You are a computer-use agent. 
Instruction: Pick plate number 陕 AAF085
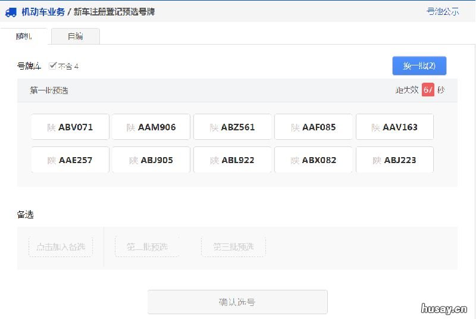[x=314, y=127]
